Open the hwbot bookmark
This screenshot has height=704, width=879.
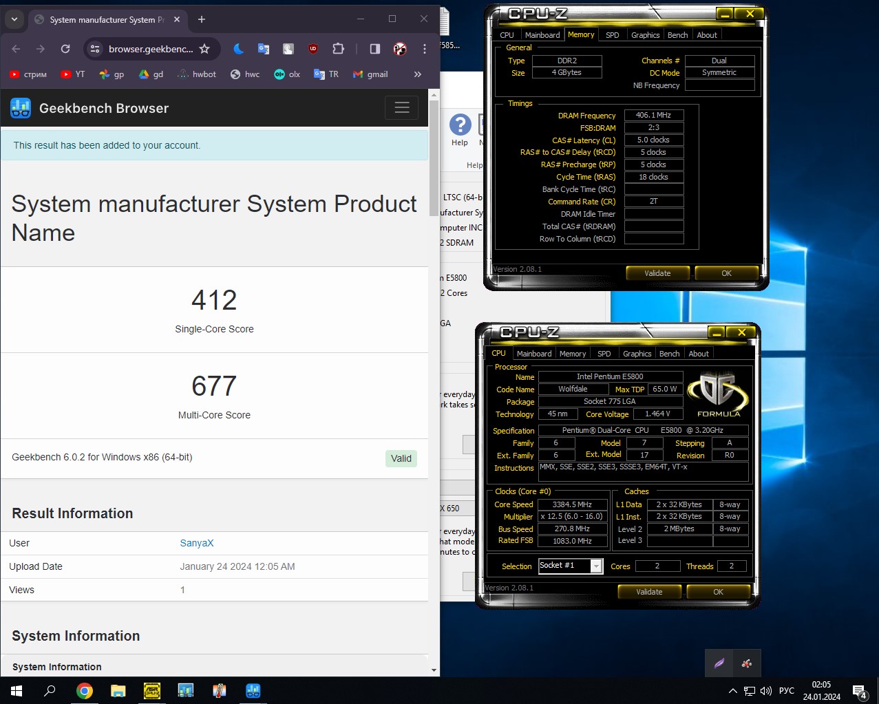197,74
